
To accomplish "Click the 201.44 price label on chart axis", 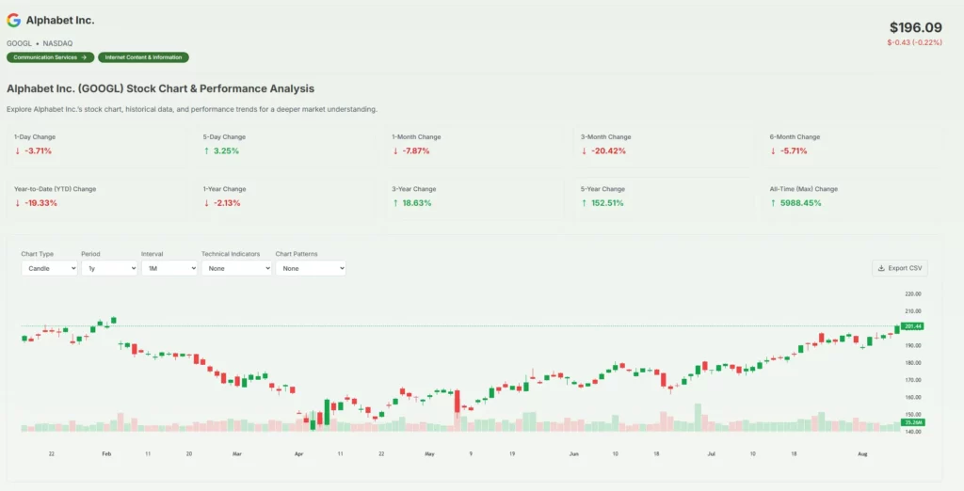I will point(912,326).
